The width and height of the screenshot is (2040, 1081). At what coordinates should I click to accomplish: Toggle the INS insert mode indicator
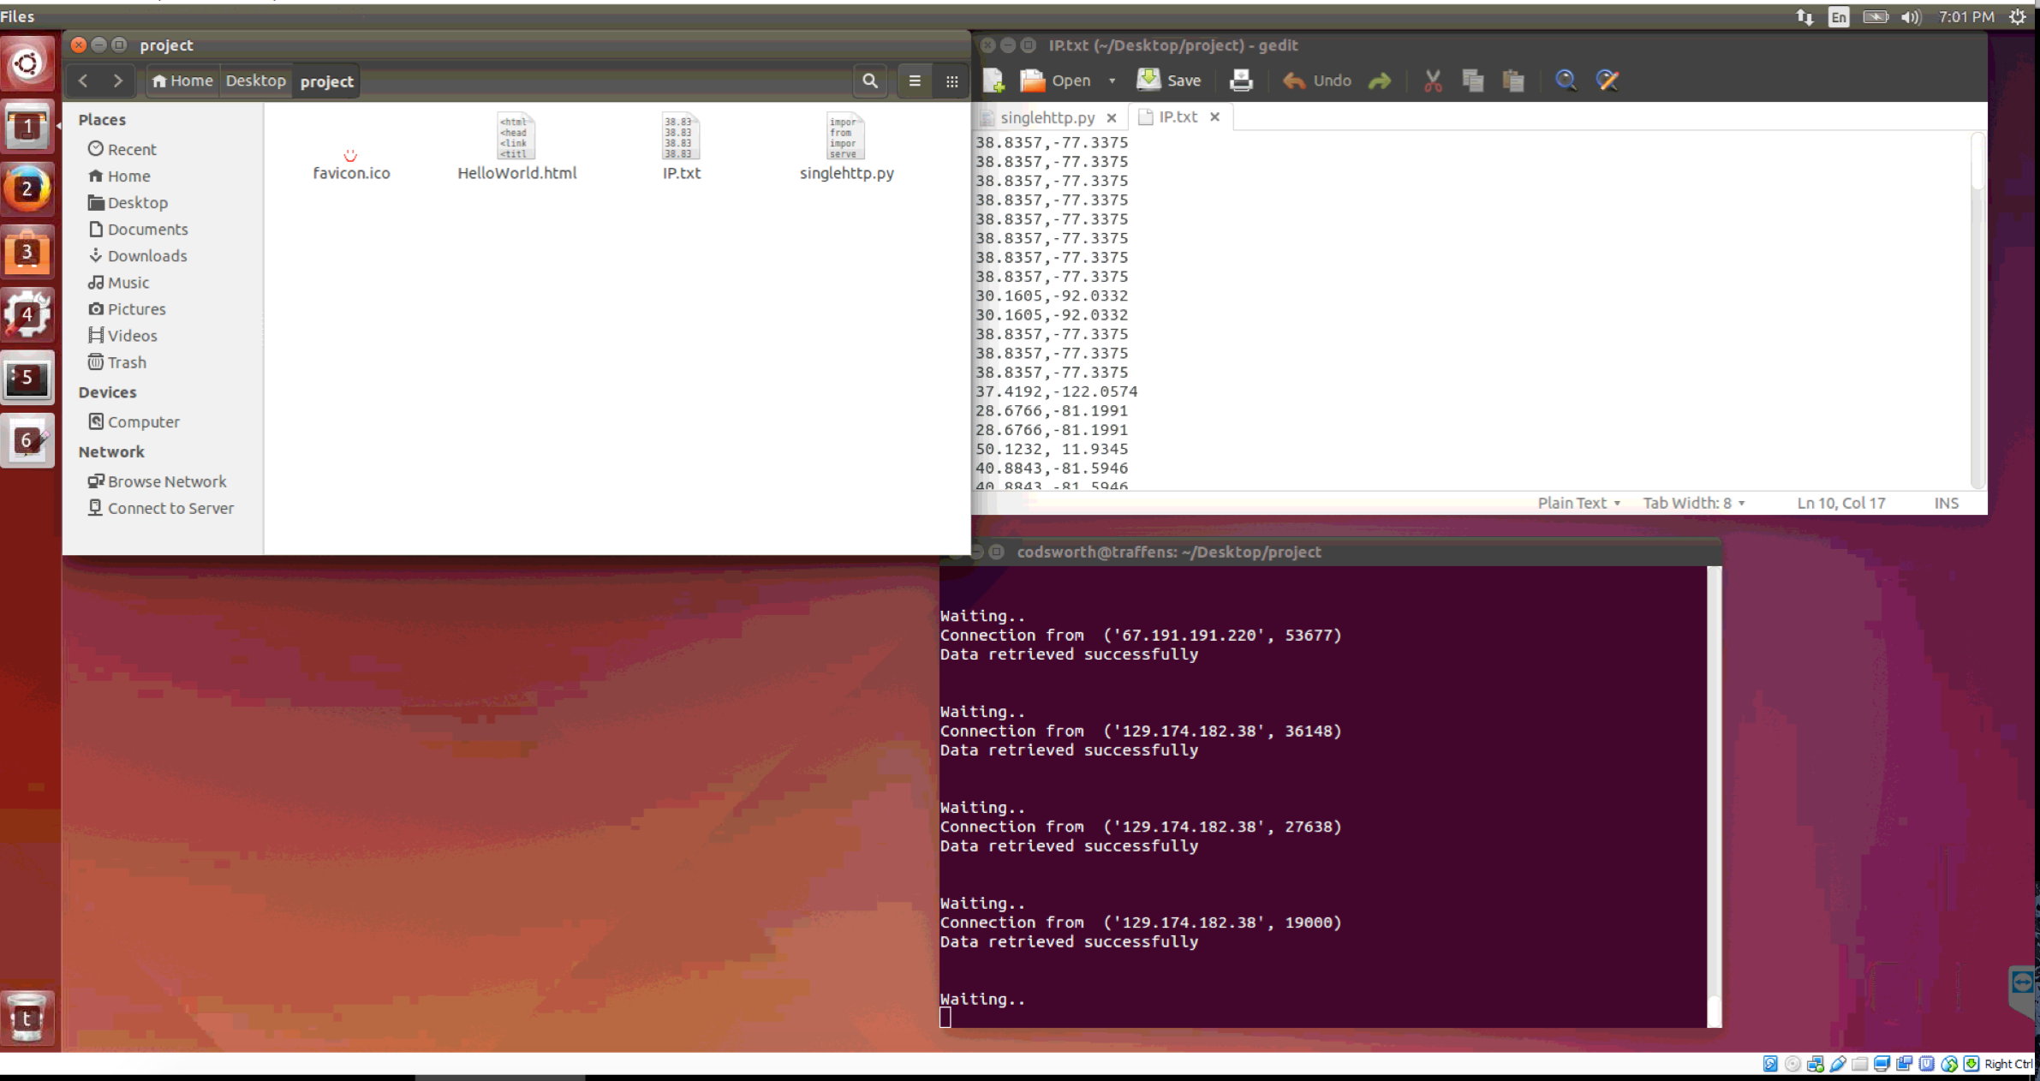click(1946, 503)
